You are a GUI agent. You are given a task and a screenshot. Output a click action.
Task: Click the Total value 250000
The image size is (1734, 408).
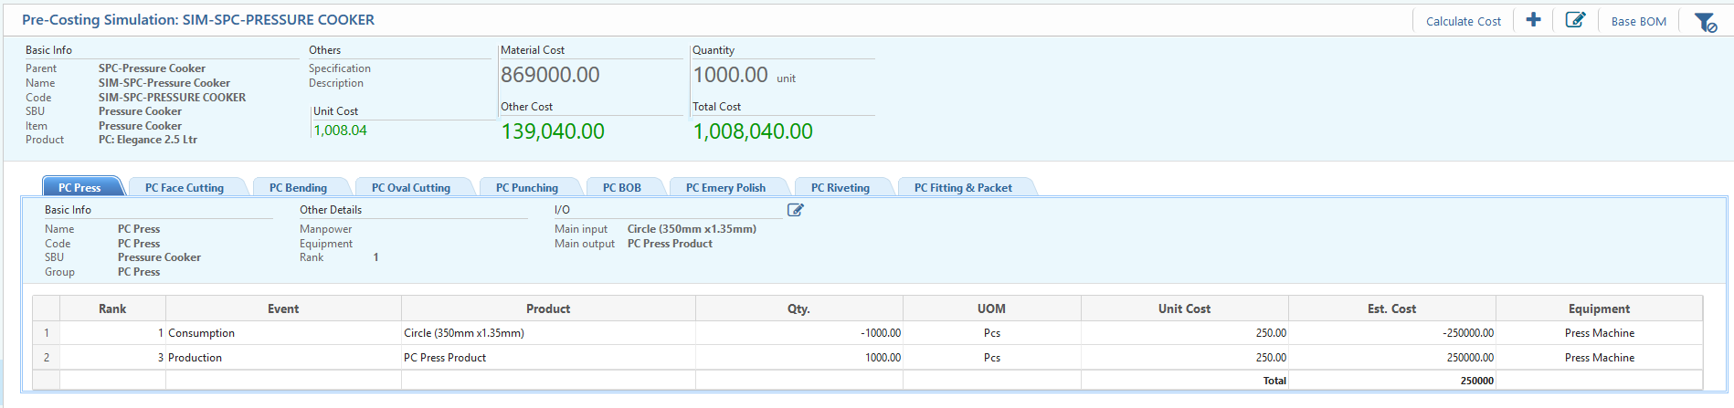[x=1476, y=381]
